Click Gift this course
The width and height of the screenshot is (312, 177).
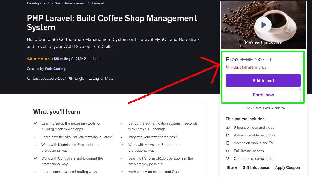click(x=256, y=167)
